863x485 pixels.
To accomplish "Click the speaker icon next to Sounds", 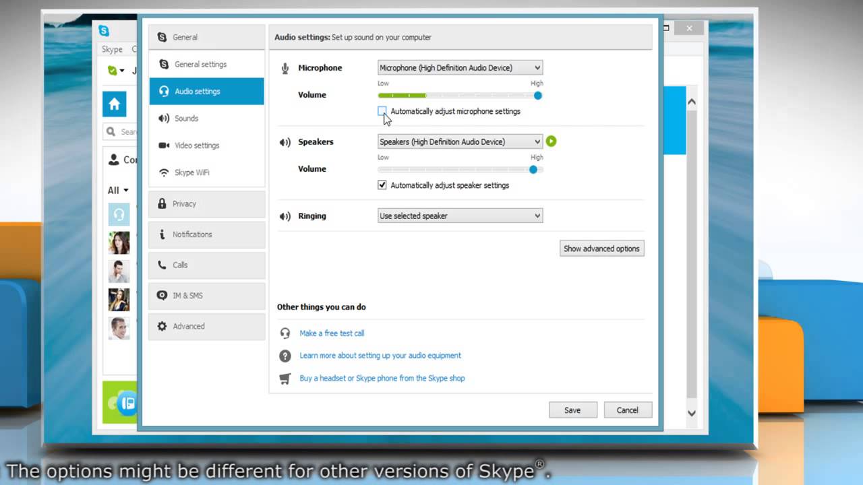I will point(163,118).
